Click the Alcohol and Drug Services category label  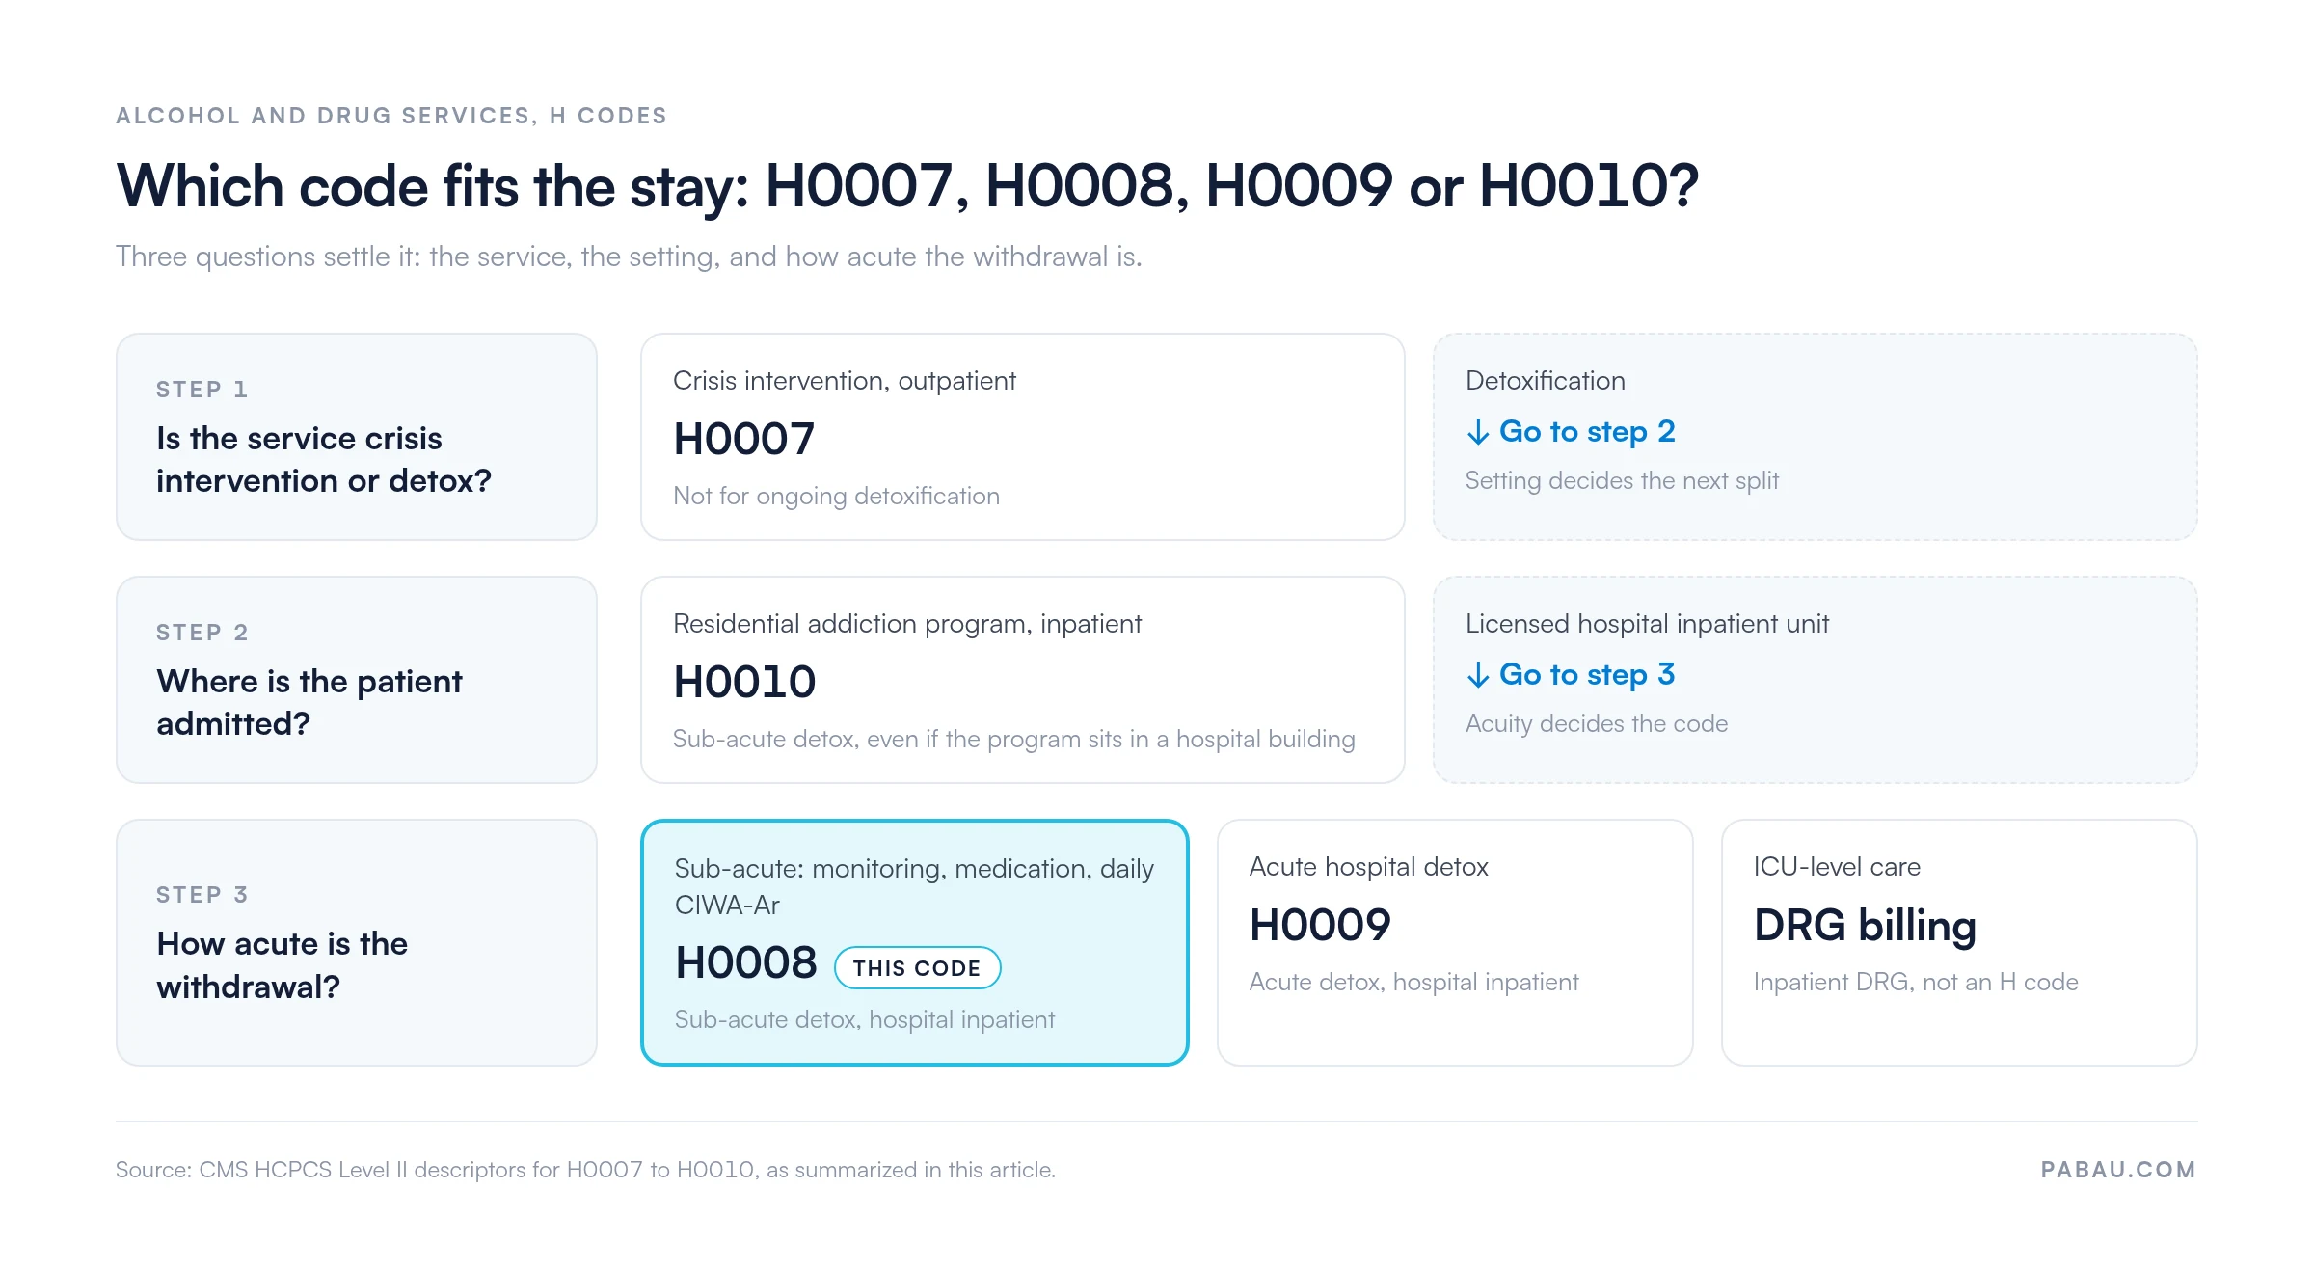[x=391, y=116]
